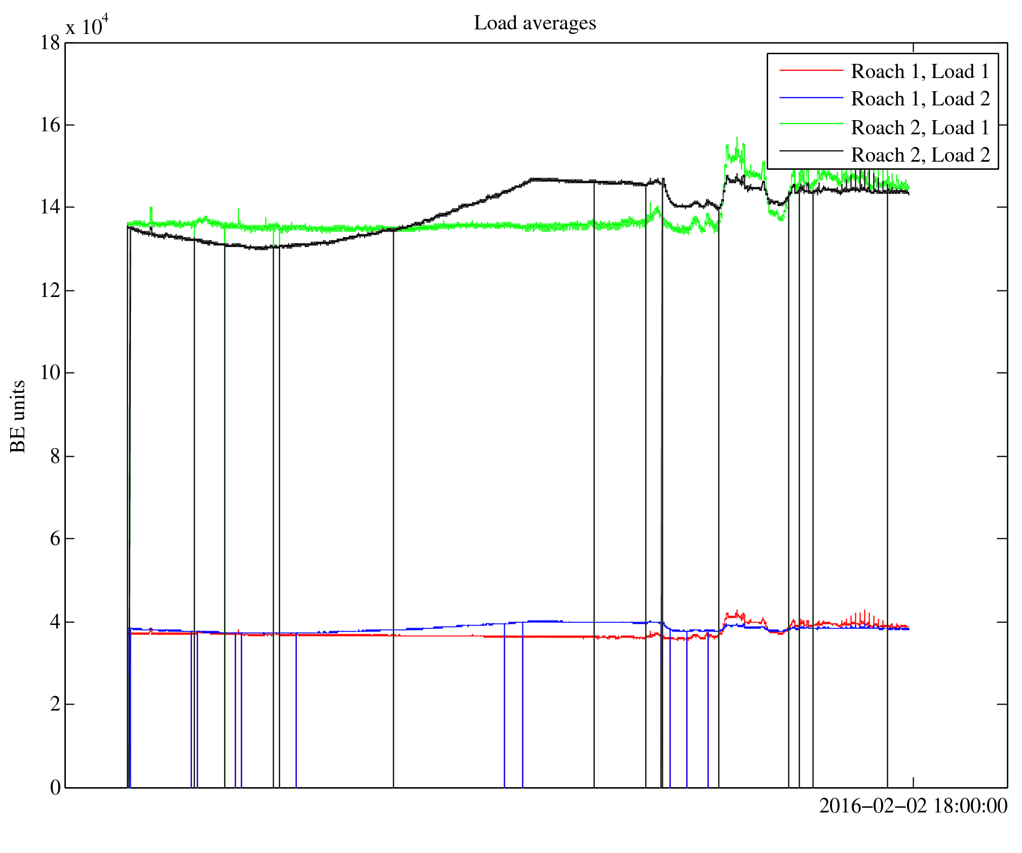Click the red line sample in legend
The image size is (1022, 853).
click(x=811, y=70)
